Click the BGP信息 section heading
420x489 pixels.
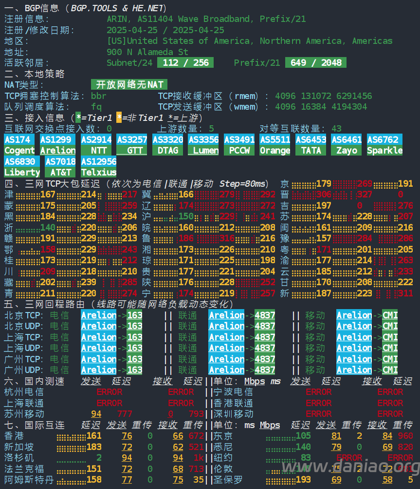85,8
